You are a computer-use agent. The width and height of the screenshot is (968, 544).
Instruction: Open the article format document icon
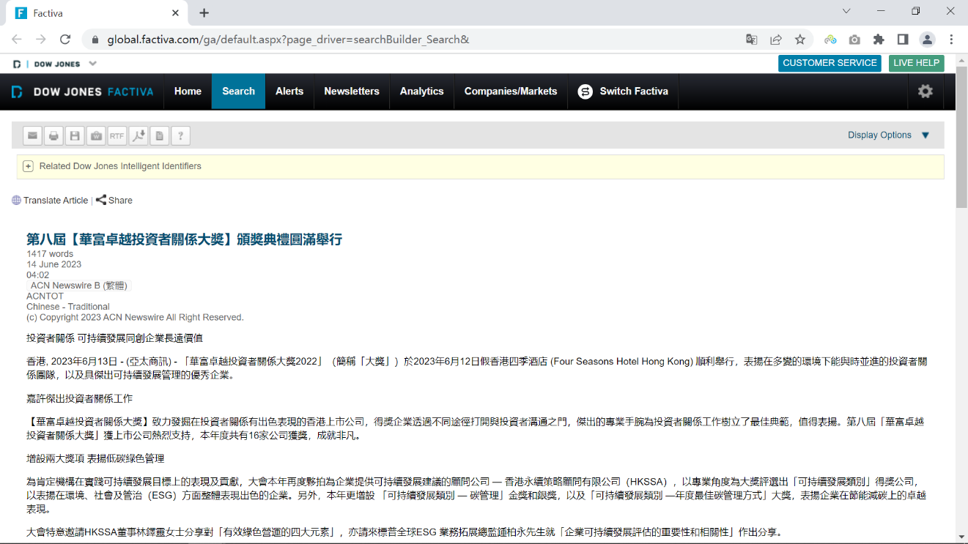(x=160, y=135)
